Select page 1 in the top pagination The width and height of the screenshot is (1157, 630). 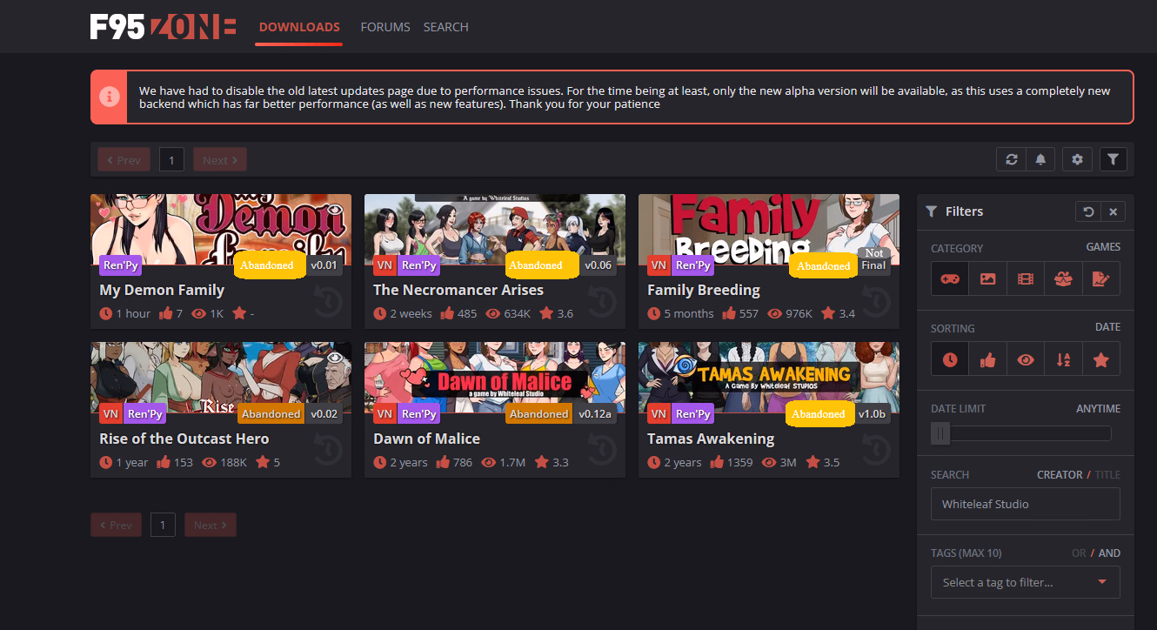(171, 160)
